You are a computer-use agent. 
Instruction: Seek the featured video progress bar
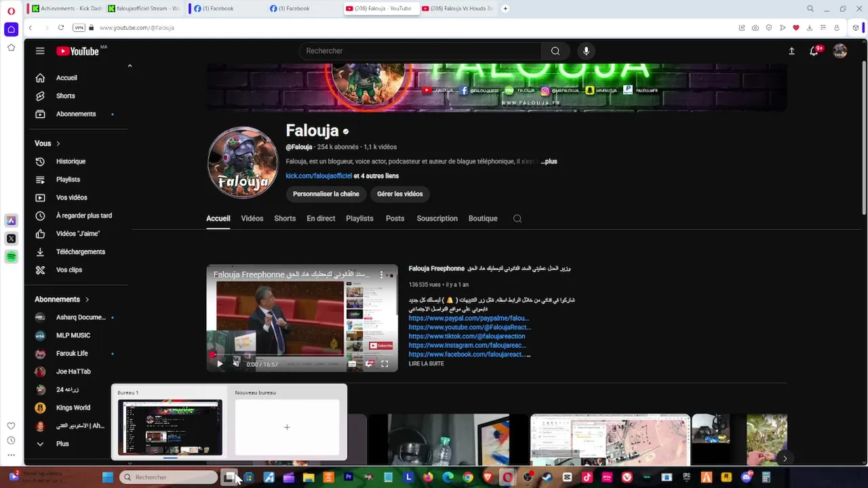tap(302, 354)
